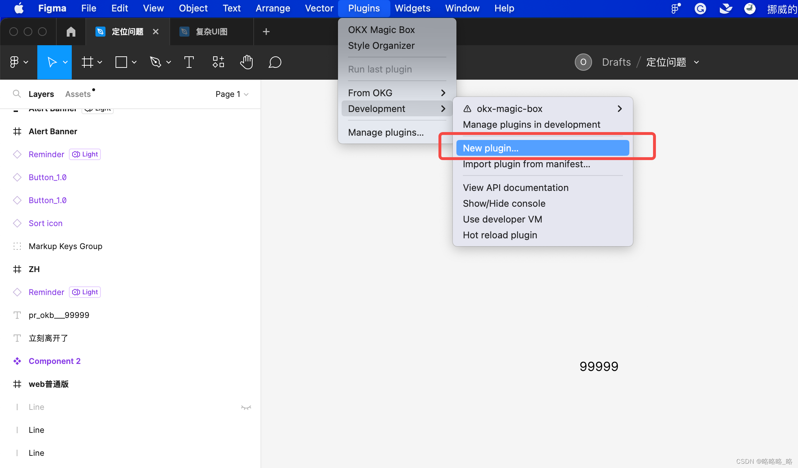This screenshot has width=798, height=468.
Task: Select the Move tool
Action: click(52, 62)
